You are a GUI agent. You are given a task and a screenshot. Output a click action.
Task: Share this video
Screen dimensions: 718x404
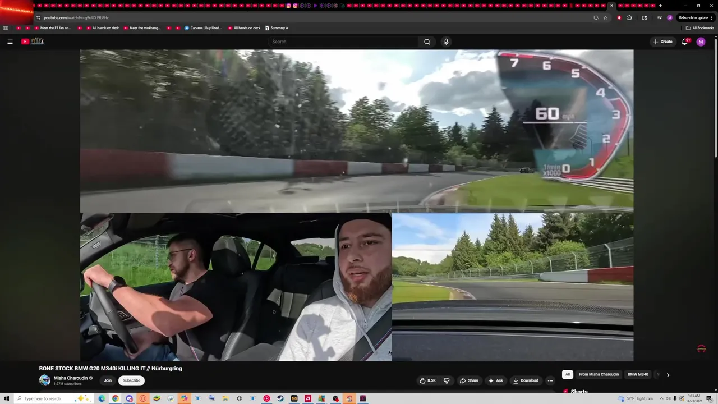(469, 380)
